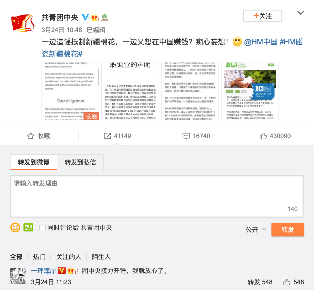Click the 长图 badge on first thumbnail
314x290 pixels.
(x=91, y=116)
